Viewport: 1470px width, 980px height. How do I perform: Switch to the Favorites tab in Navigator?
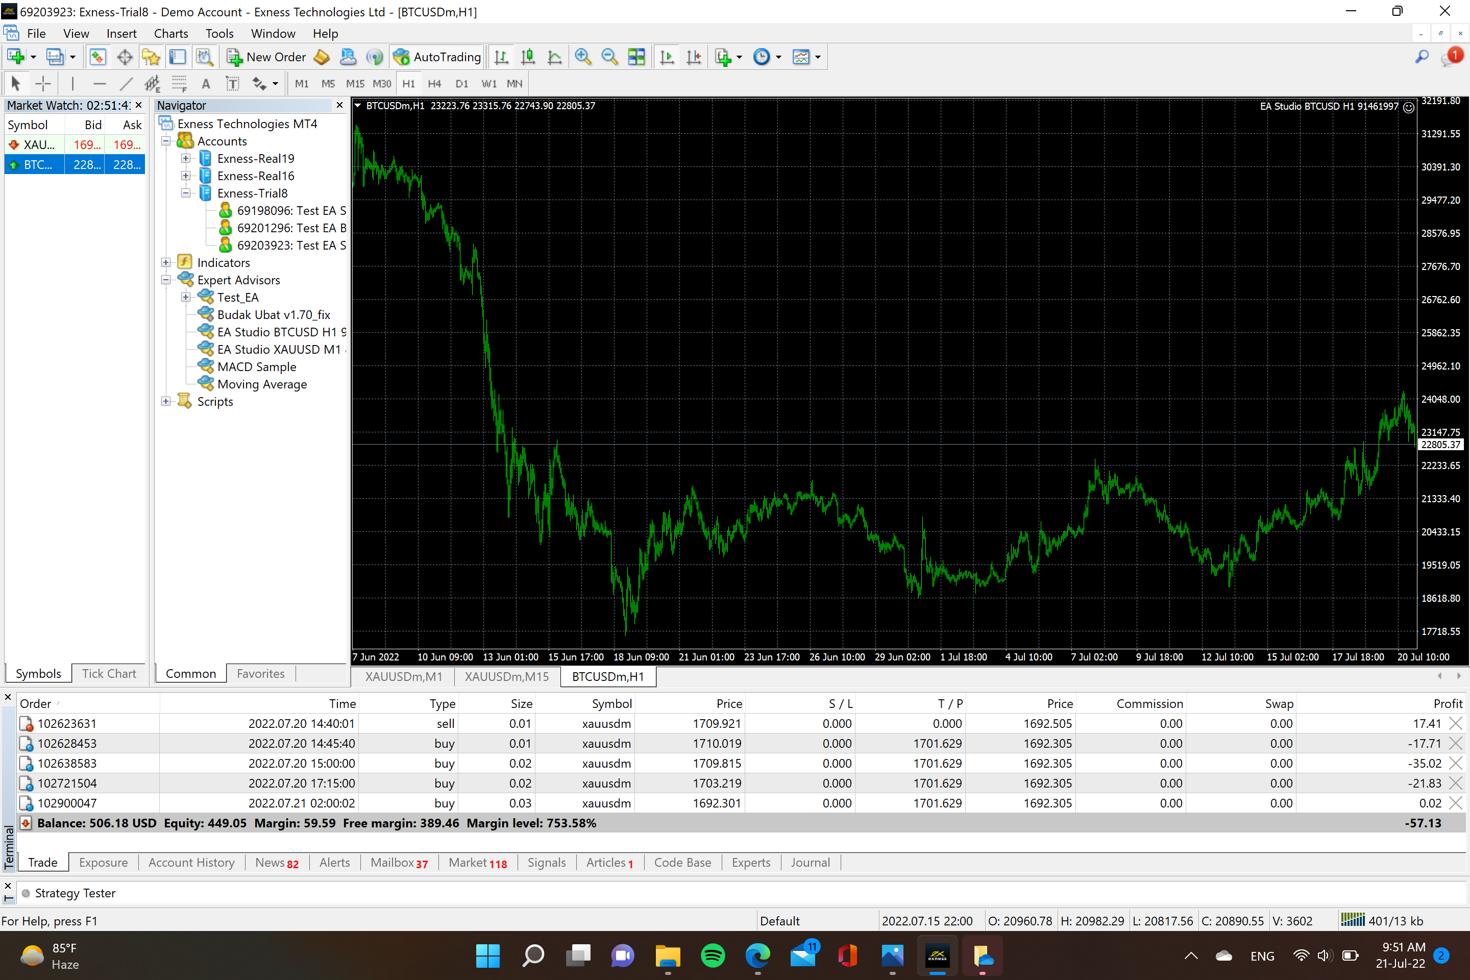pos(261,674)
